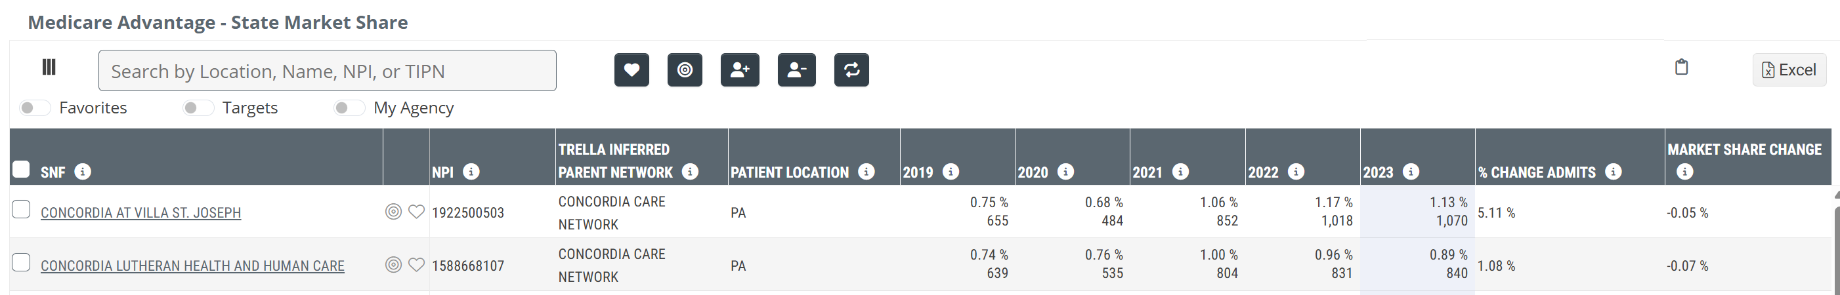Open the column chooser bars icon

point(49,67)
